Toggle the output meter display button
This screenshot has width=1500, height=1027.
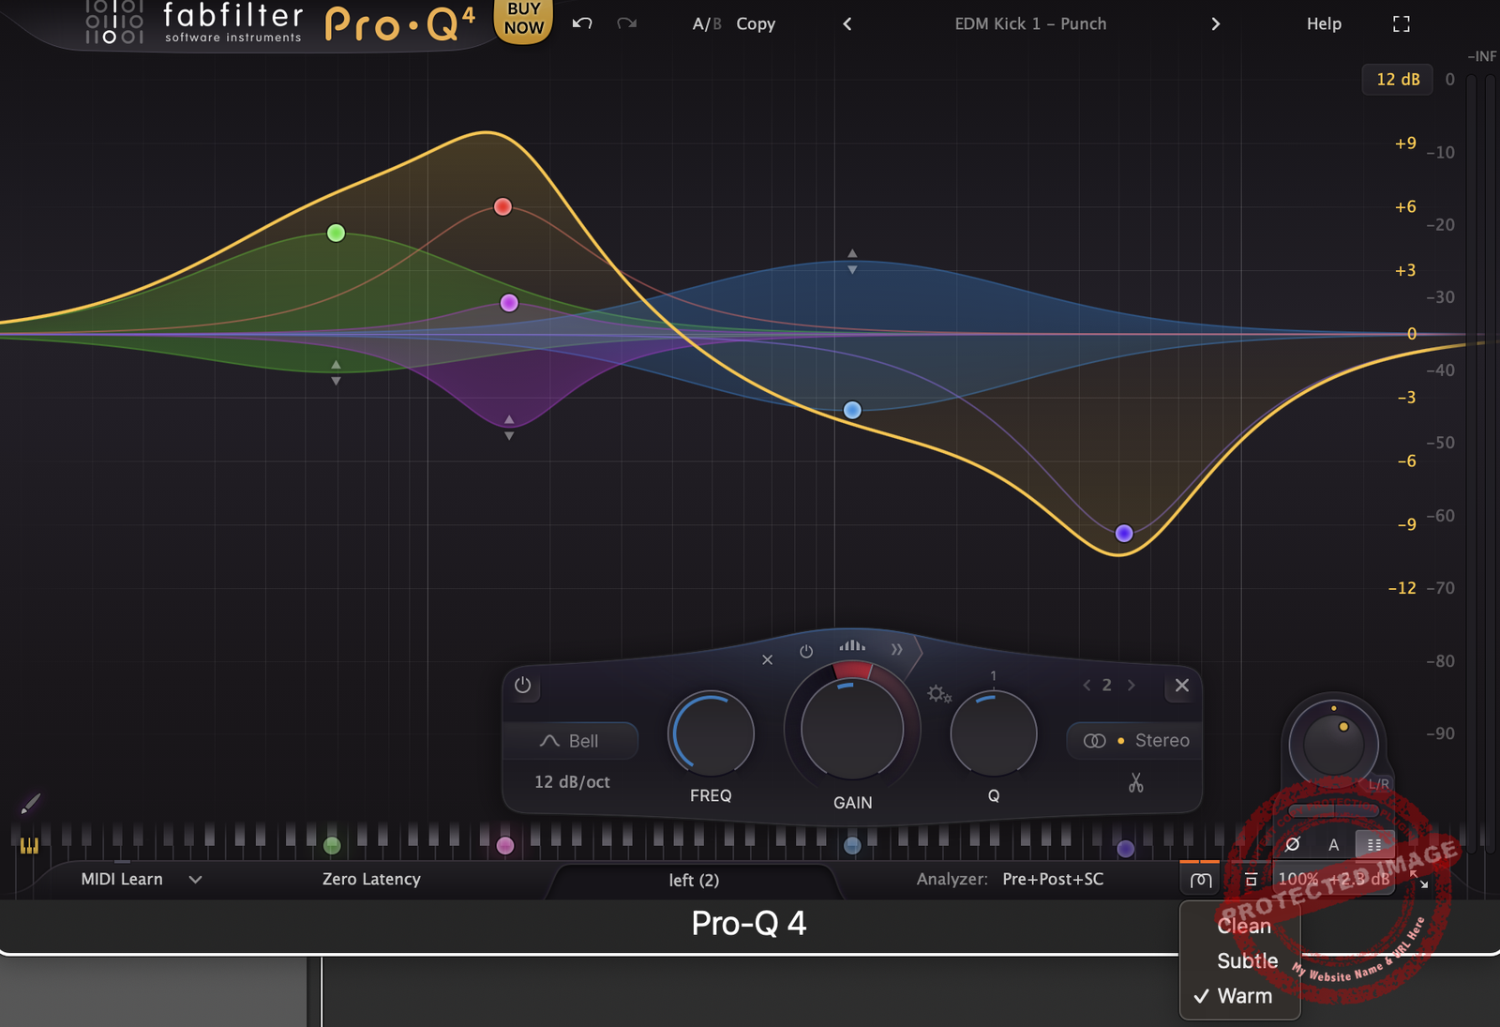click(1374, 845)
